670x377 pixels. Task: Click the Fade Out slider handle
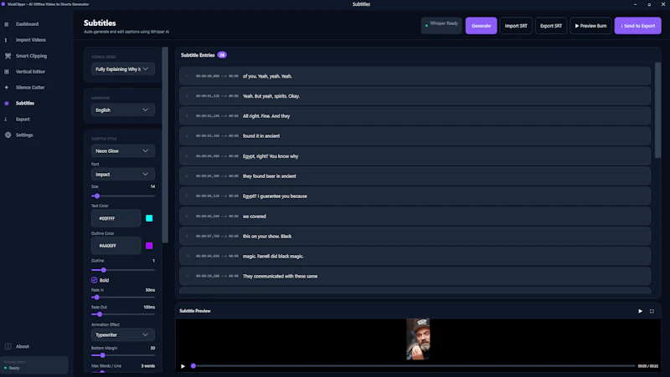(100, 314)
